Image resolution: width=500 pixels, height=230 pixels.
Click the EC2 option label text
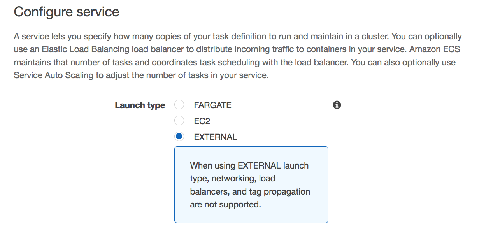(202, 121)
